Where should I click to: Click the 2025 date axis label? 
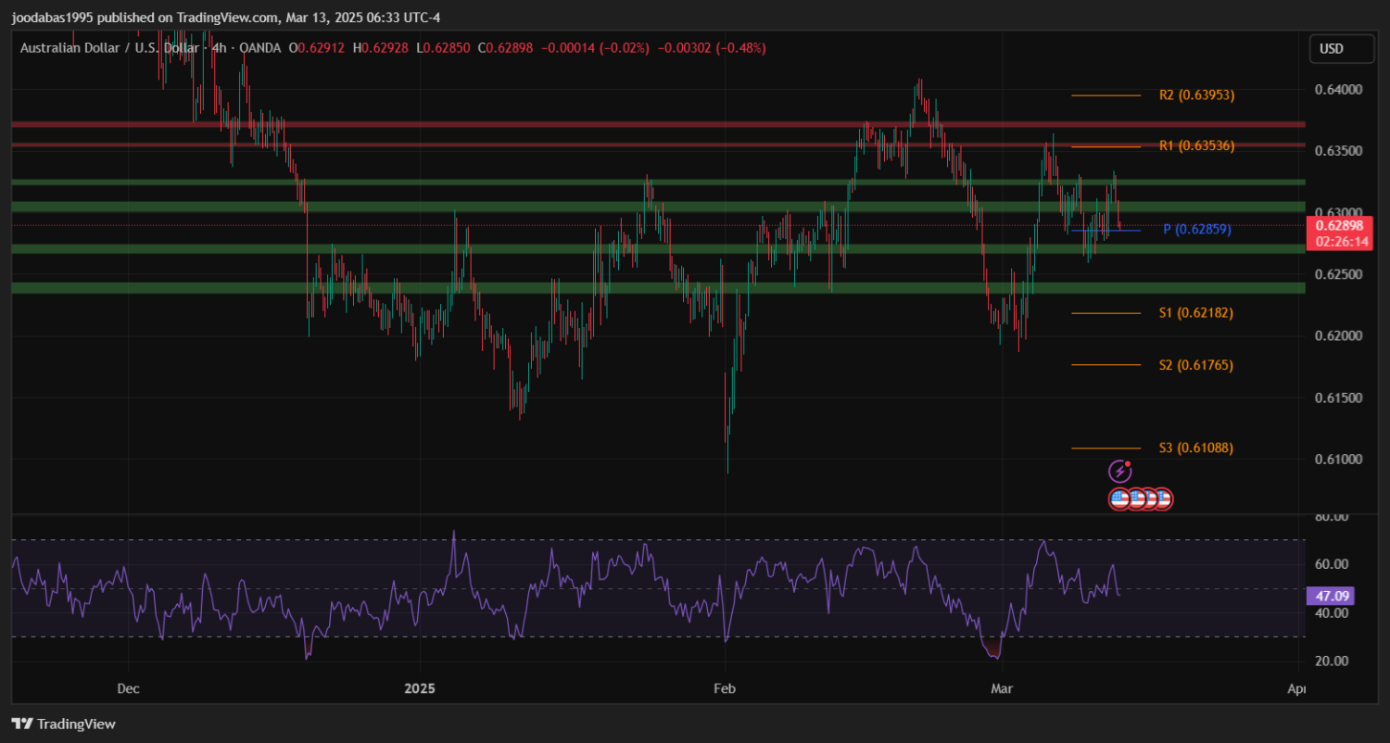(x=420, y=688)
